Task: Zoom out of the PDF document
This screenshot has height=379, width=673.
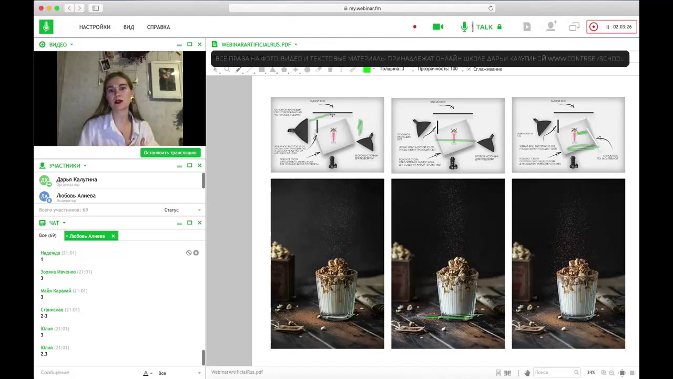Action: click(611, 373)
